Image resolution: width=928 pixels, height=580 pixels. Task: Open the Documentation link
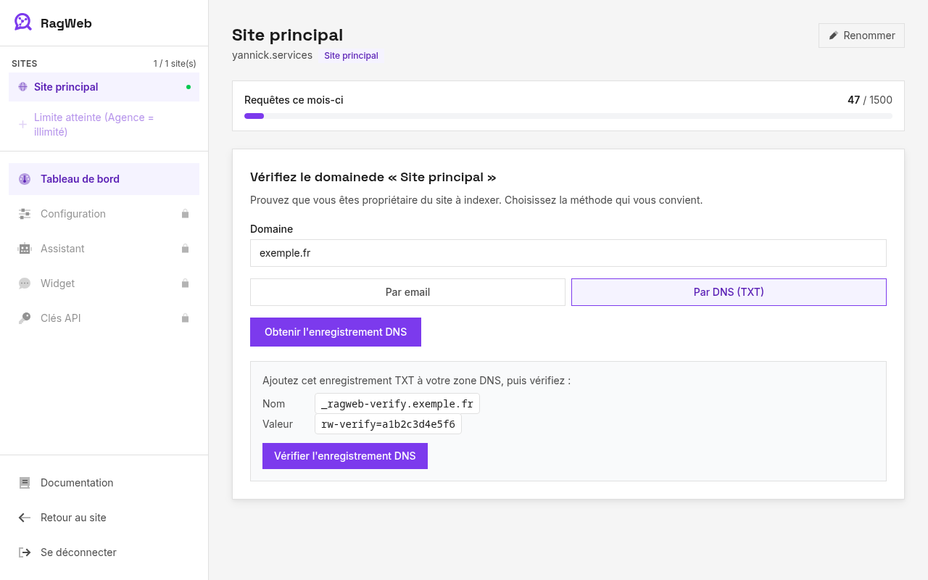pyautogui.click(x=104, y=483)
